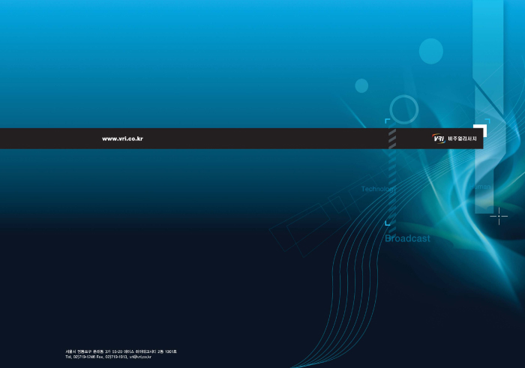Screen dimensions: 525x368
Task: Click the blue corner bracket above Broadcast
Action: pos(387,223)
